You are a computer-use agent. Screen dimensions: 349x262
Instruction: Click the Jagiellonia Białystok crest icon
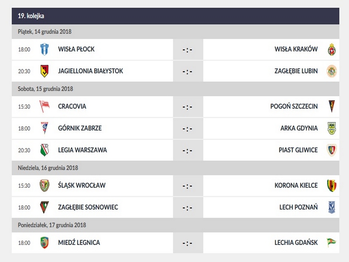[x=44, y=71]
